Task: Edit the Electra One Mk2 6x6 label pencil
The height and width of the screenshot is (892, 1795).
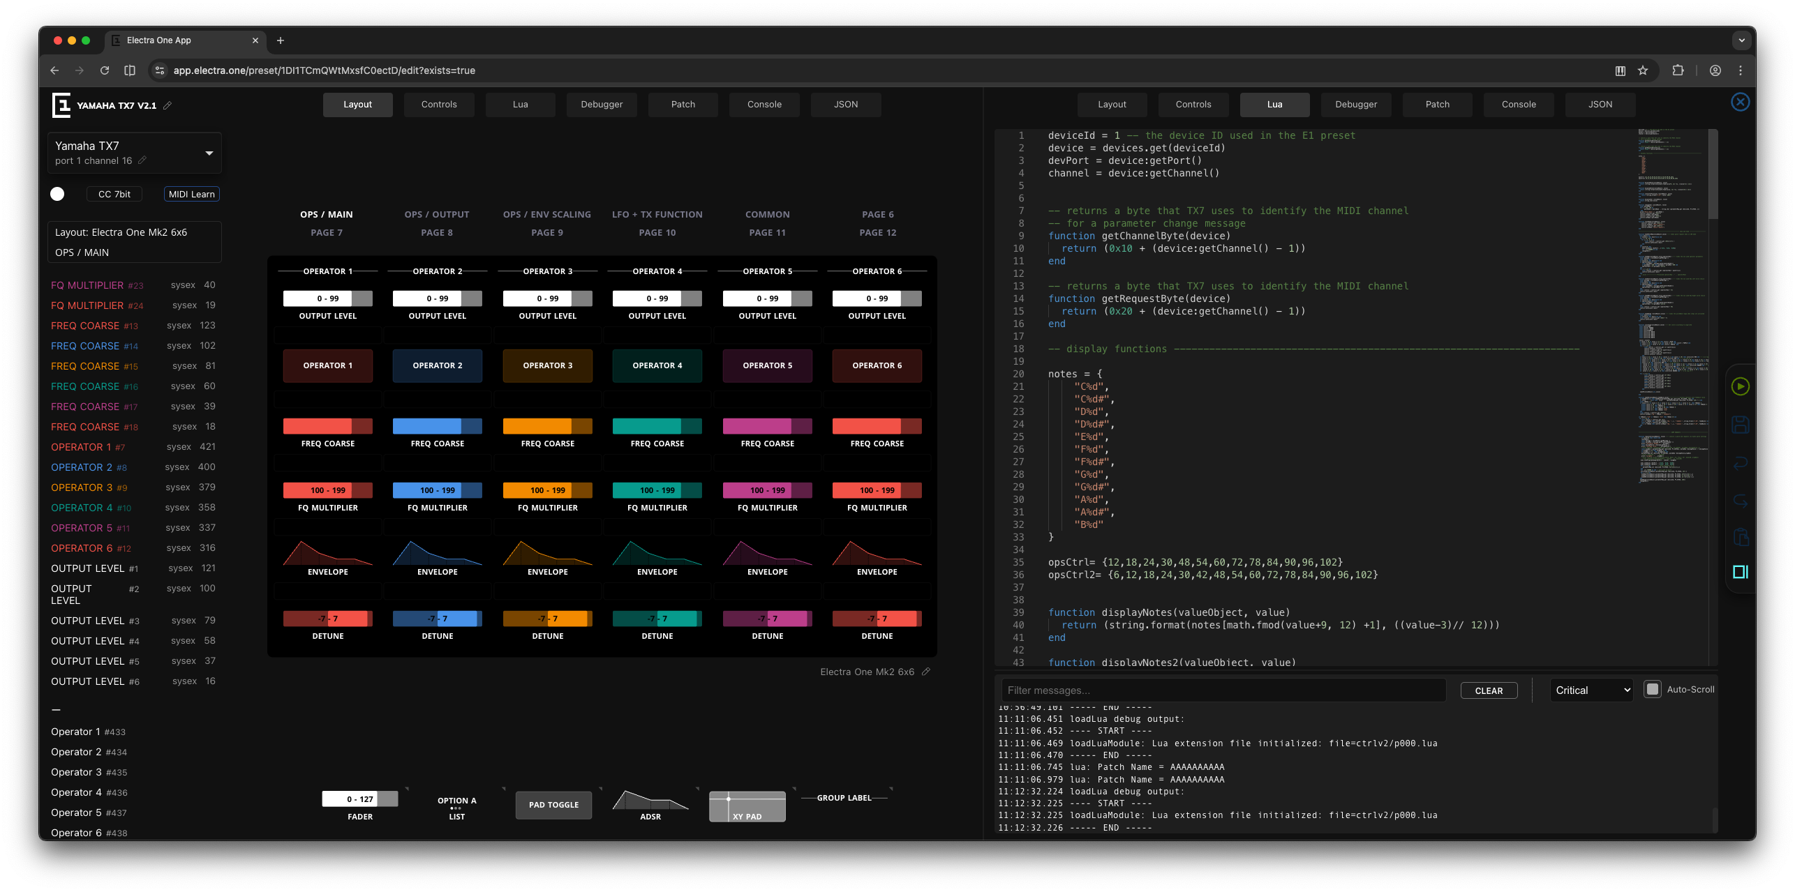Action: point(926,672)
